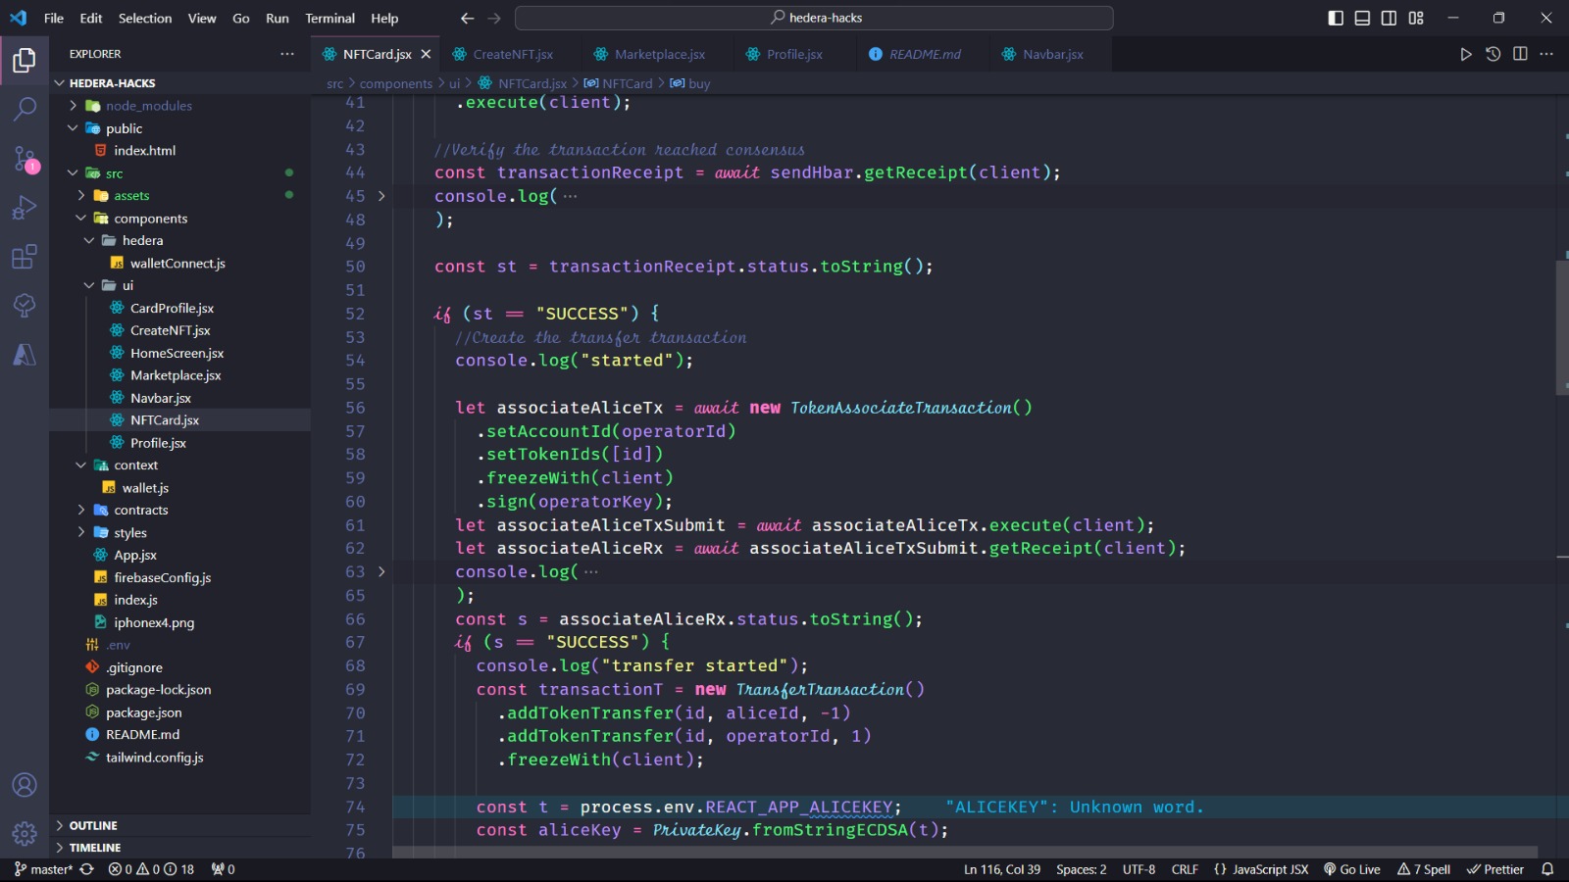Click Go Live server button
The width and height of the screenshot is (1569, 882).
(x=1352, y=869)
